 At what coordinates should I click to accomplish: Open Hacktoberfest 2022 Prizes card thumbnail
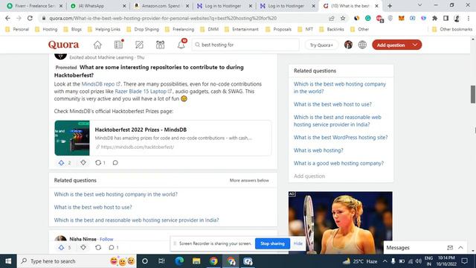pos(72,138)
